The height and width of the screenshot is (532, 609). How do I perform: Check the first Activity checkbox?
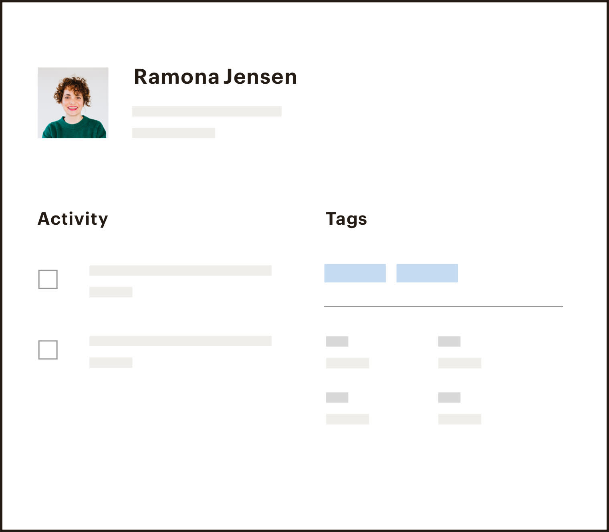click(48, 279)
